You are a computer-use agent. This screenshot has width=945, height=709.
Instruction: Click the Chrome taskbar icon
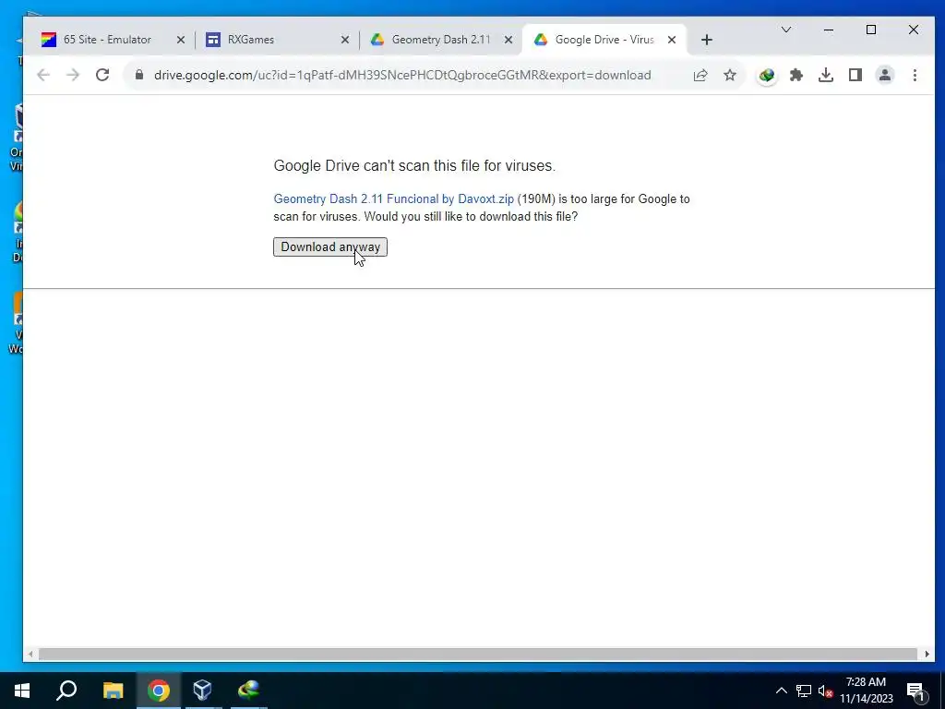(x=159, y=691)
